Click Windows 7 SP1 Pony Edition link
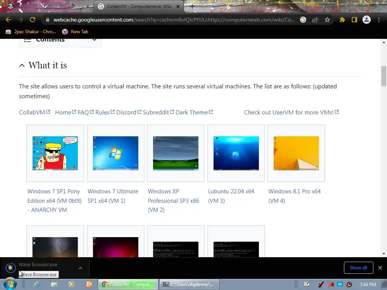The image size is (387, 290). pos(54,201)
